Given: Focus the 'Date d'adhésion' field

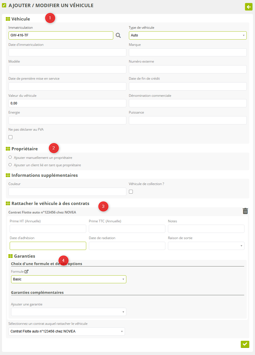Looking at the screenshot, I should 48,246.
